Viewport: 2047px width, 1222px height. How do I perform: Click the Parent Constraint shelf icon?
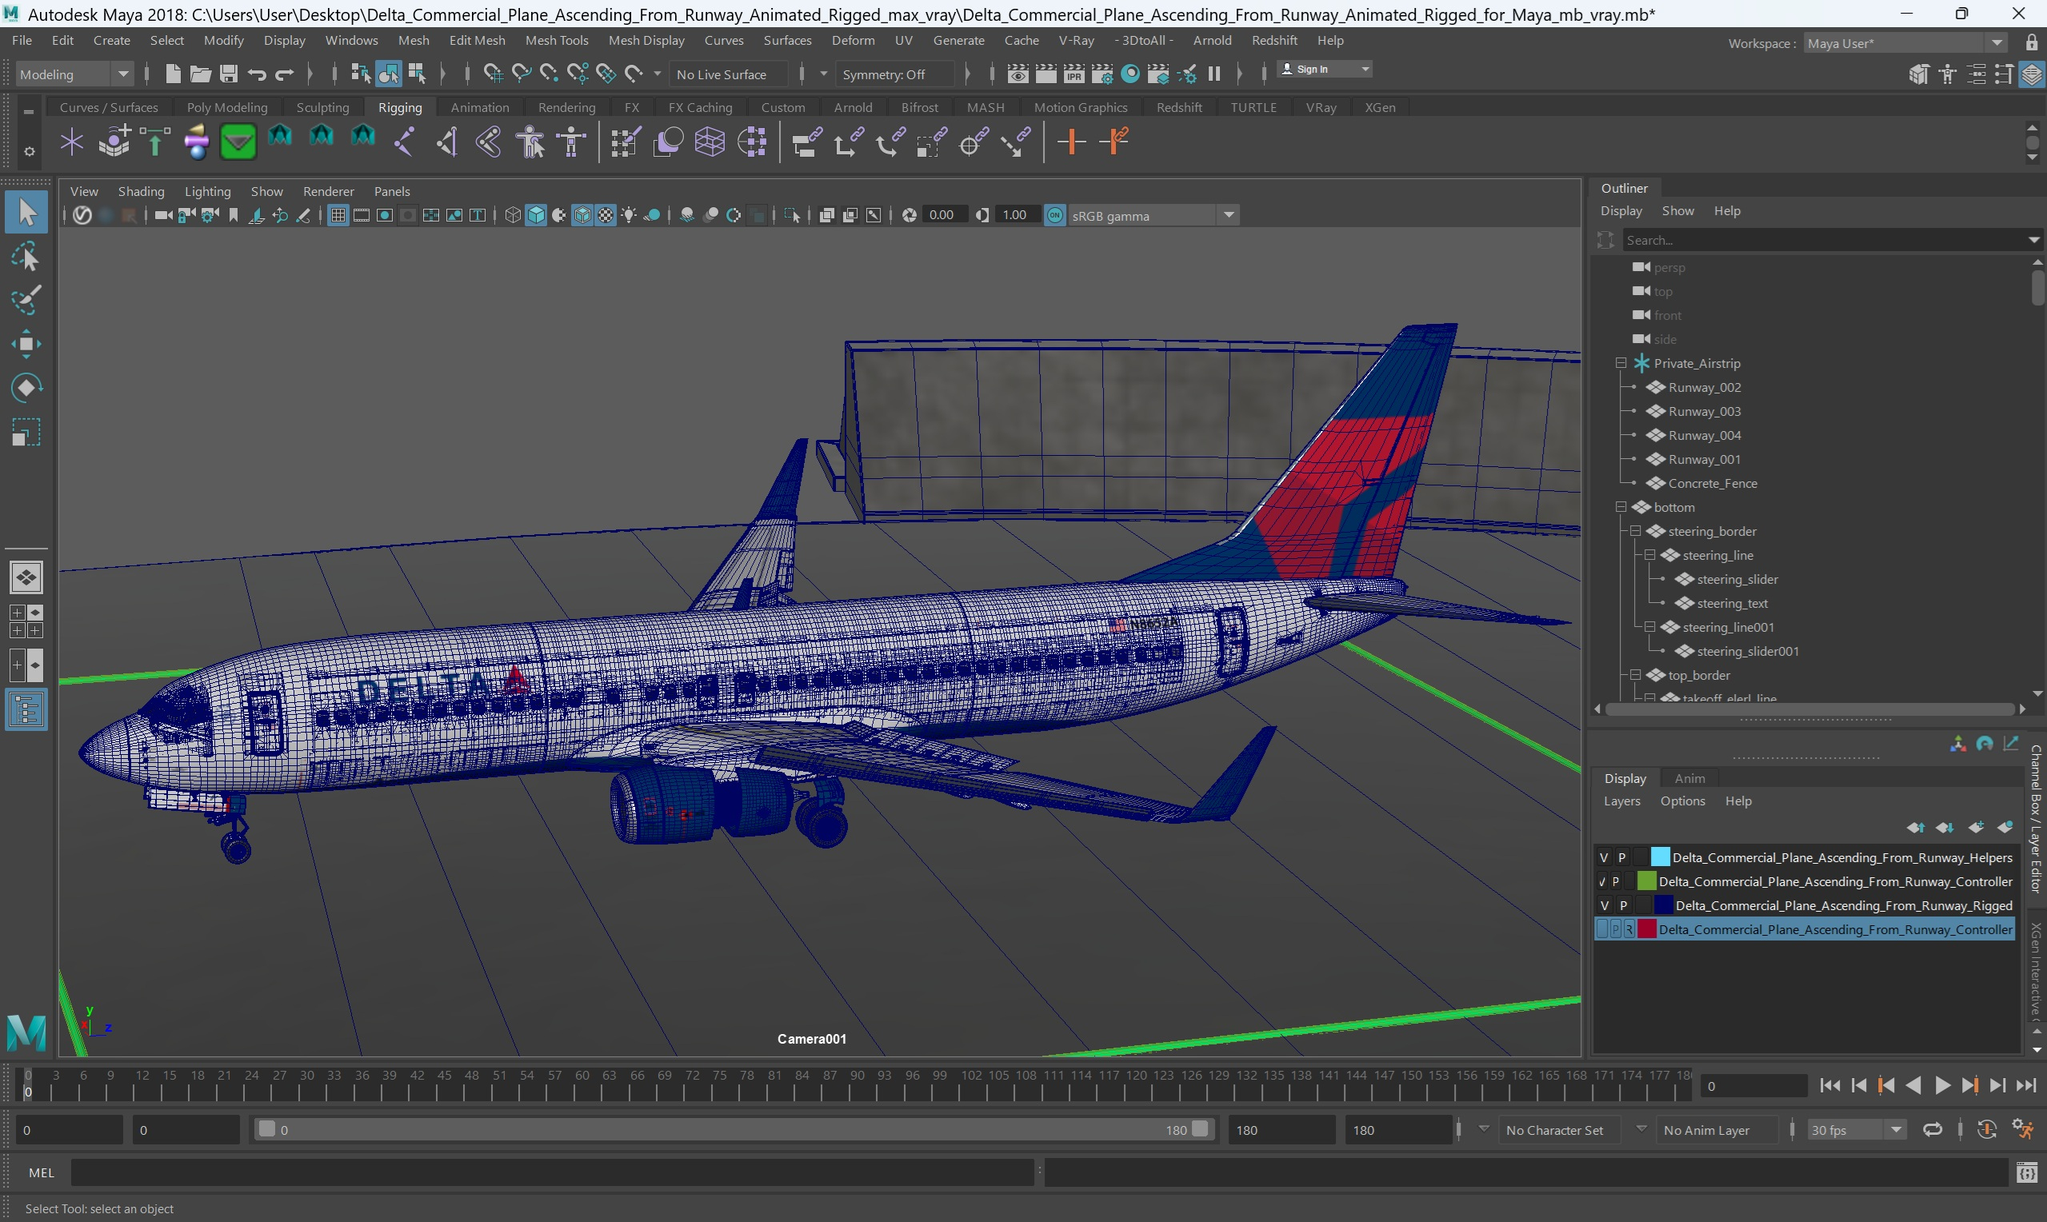click(807, 142)
